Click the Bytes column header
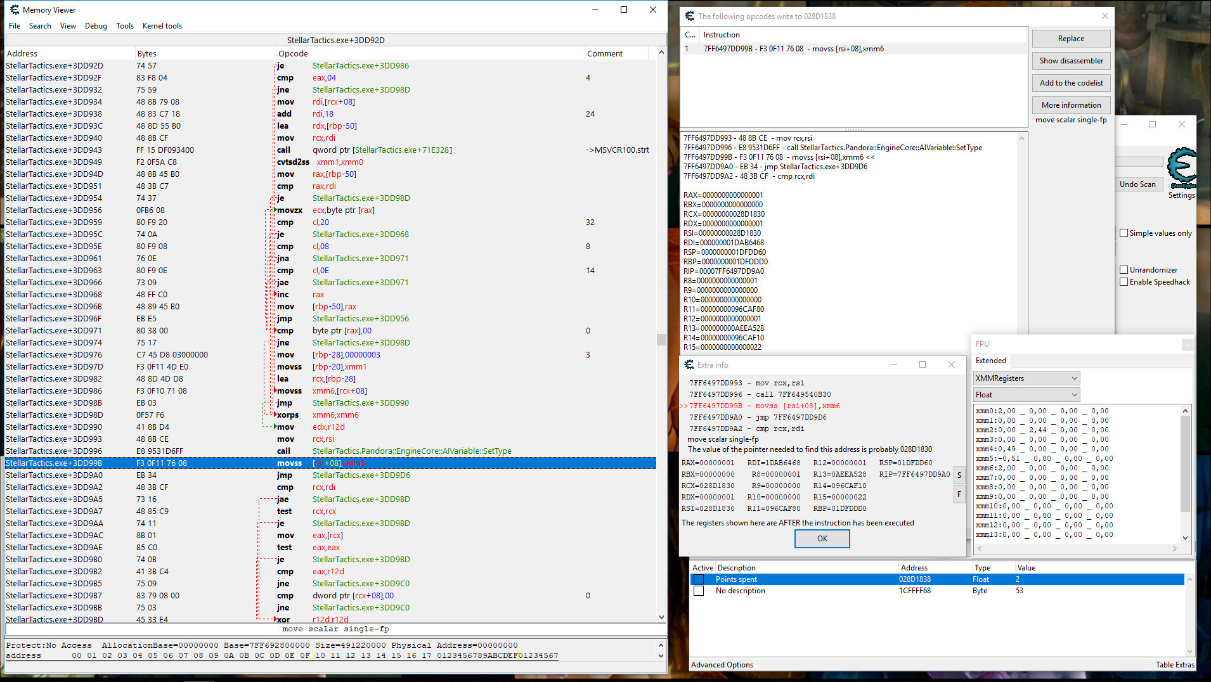This screenshot has width=1211, height=682. (x=205, y=54)
